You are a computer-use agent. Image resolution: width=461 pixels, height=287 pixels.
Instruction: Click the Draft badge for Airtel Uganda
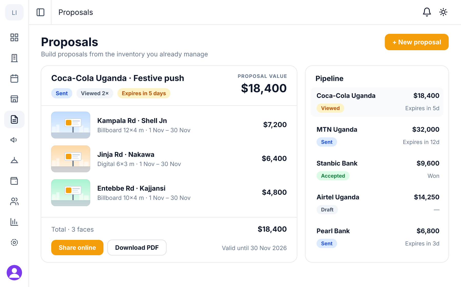[327, 210]
